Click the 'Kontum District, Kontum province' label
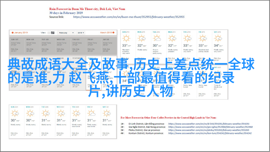The image size is (270, 152). pyautogui.click(x=146, y=133)
